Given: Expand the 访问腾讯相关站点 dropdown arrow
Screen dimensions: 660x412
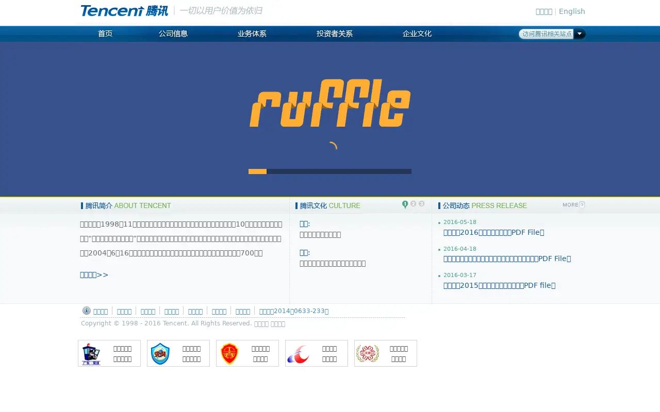Looking at the screenshot, I should point(580,34).
